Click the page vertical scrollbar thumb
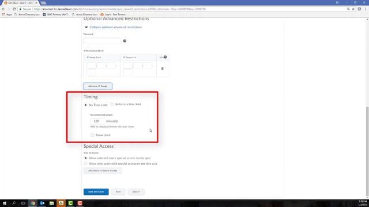Viewport: 369px width, 207px height. [367, 151]
